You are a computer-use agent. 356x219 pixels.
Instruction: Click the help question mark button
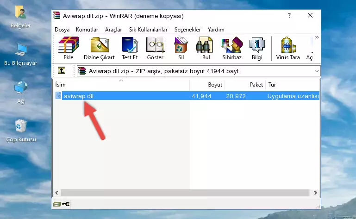[x=289, y=15]
